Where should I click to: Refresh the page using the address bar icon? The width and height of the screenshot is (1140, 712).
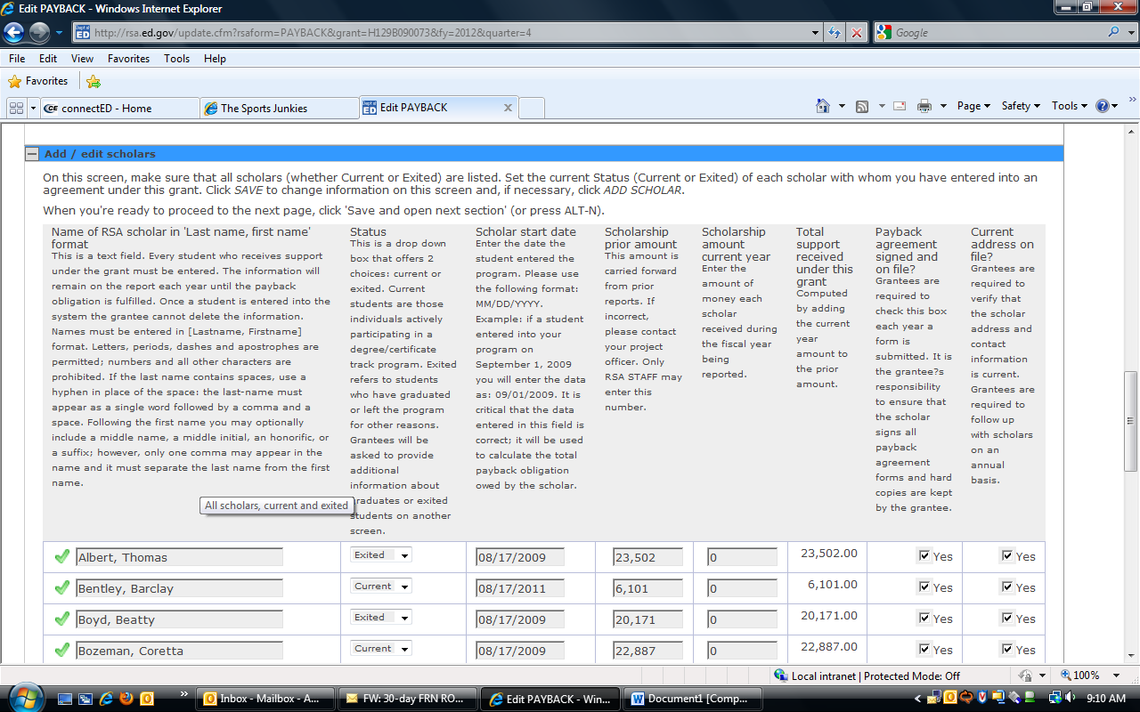(x=835, y=33)
